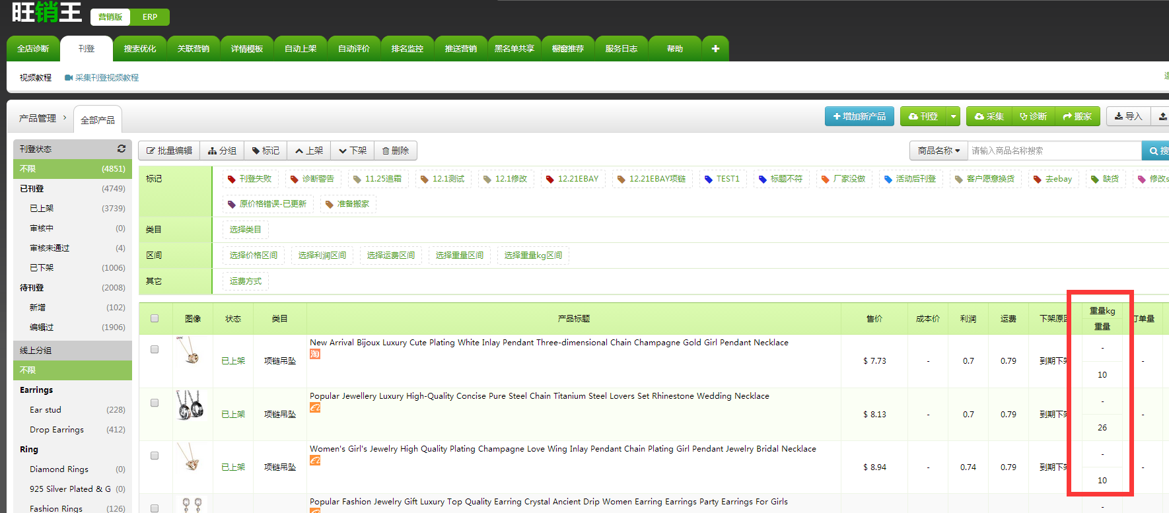Select the 准备搬家 tag filter

[348, 204]
